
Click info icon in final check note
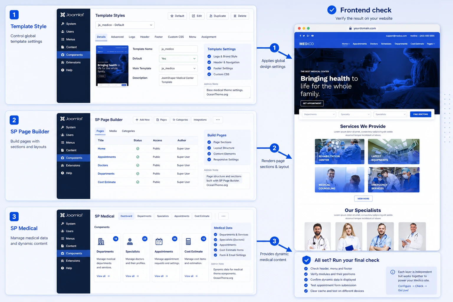coord(393,272)
